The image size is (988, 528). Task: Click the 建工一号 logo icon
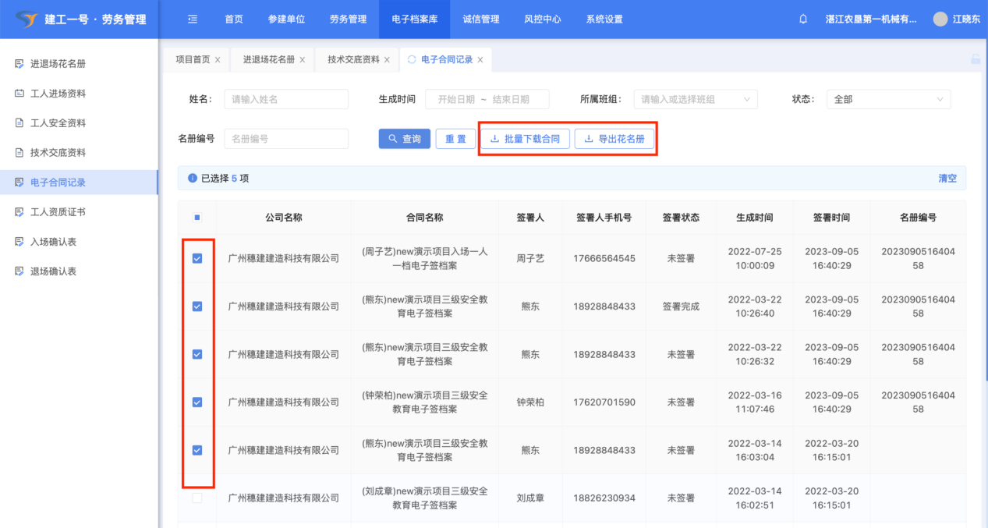pos(26,19)
